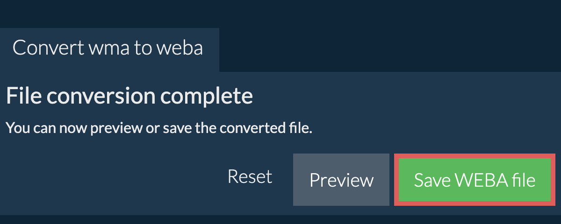This screenshot has height=224, width=561.
Task: Hit the Reset link beside Preview
Action: click(250, 176)
